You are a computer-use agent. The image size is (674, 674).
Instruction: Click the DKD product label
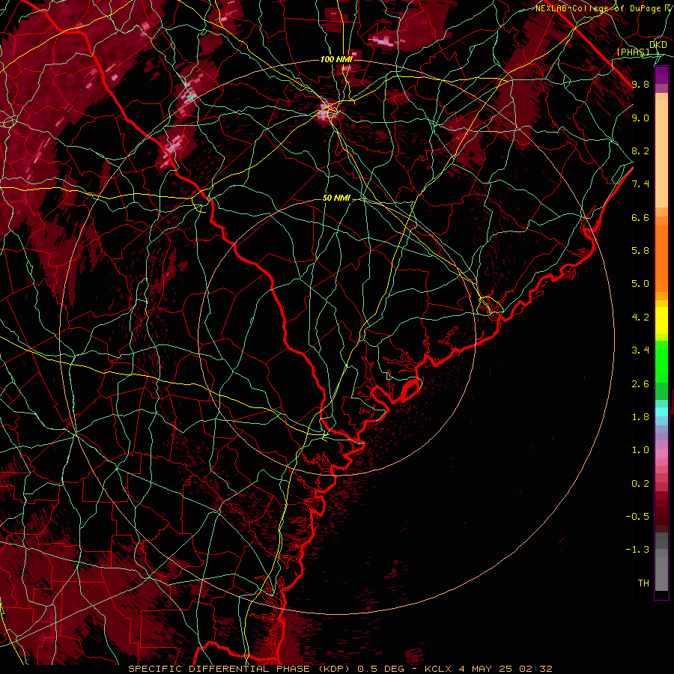click(x=658, y=44)
